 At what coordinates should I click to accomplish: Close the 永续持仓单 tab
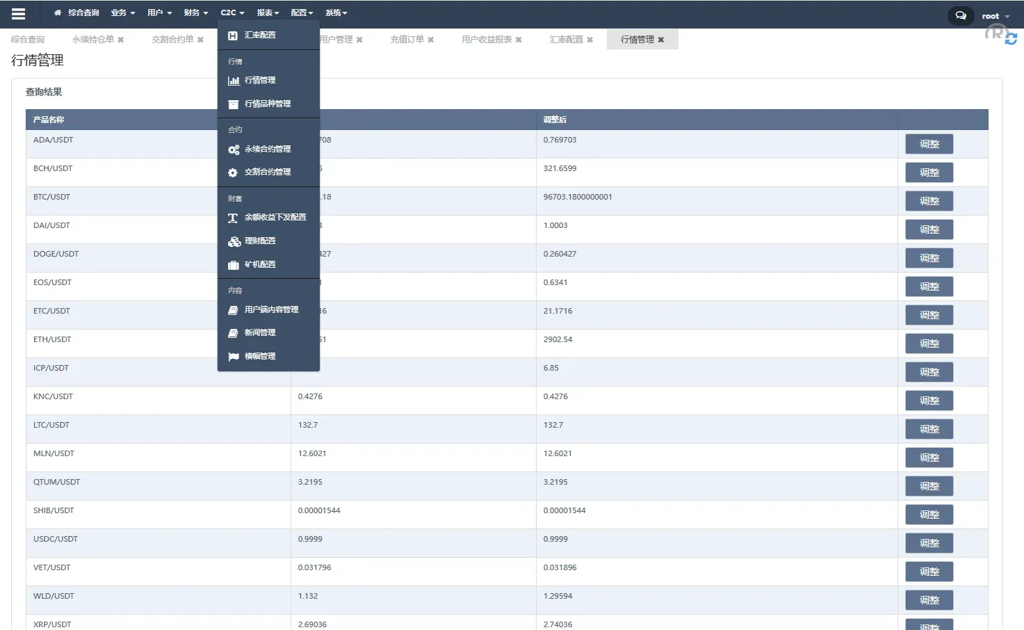coord(122,40)
